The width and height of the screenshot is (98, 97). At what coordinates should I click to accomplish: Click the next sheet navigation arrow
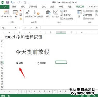click(x=9, y=92)
